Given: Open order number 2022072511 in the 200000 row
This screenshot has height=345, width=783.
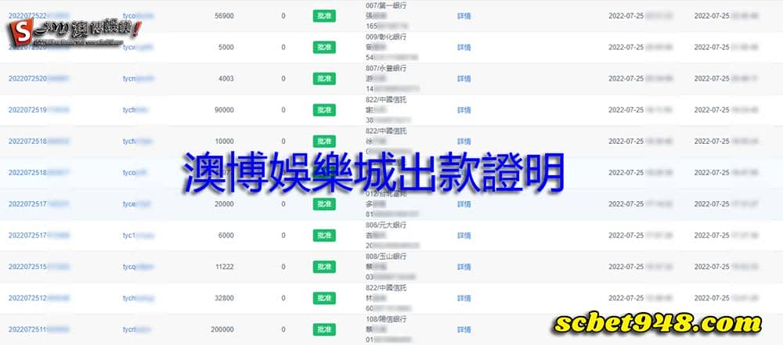Looking at the screenshot, I should tap(39, 329).
